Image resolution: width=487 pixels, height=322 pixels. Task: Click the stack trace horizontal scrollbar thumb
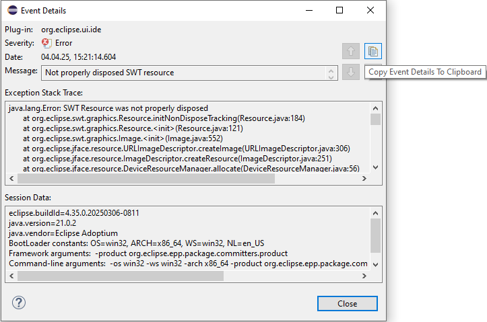[x=145, y=179]
